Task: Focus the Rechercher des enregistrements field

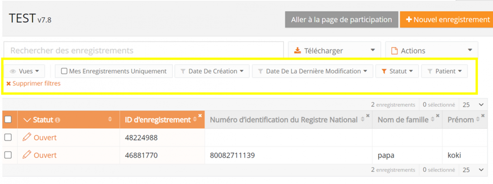Action: [x=143, y=51]
